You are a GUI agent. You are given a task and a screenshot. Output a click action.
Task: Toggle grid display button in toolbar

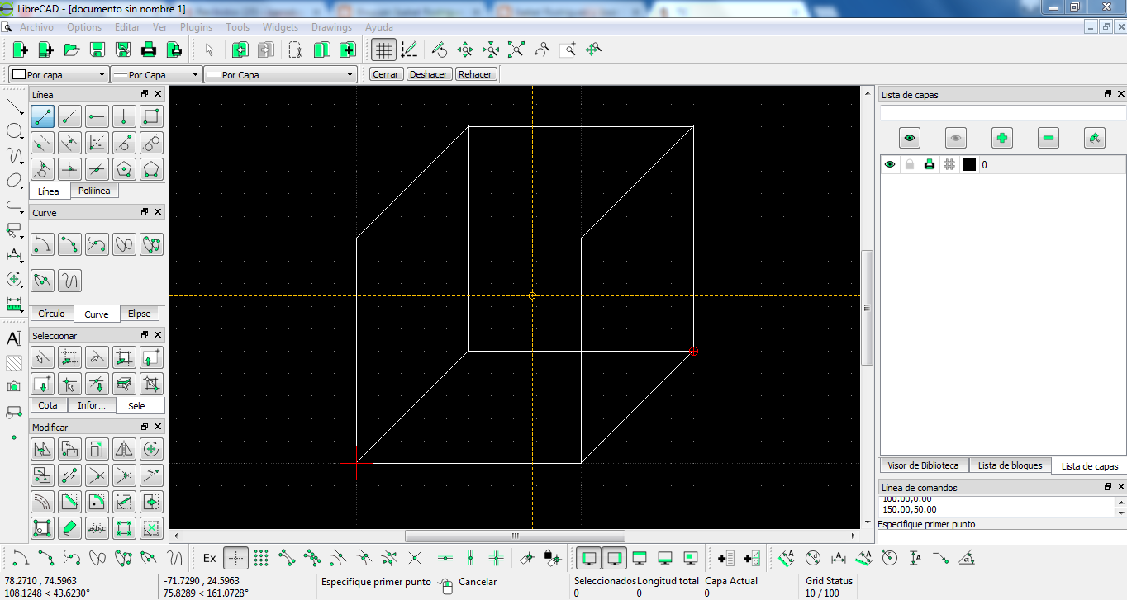(383, 50)
